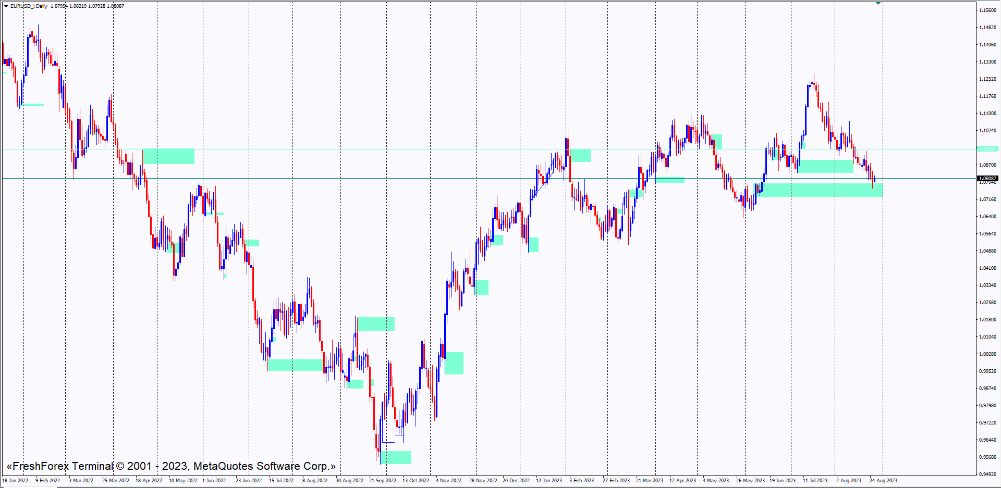1001x488 pixels.
Task: Select the green rectangle near April 2022
Action: coord(168,156)
